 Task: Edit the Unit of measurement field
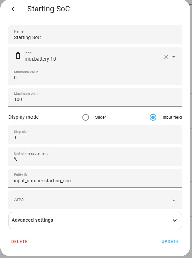coord(95,157)
